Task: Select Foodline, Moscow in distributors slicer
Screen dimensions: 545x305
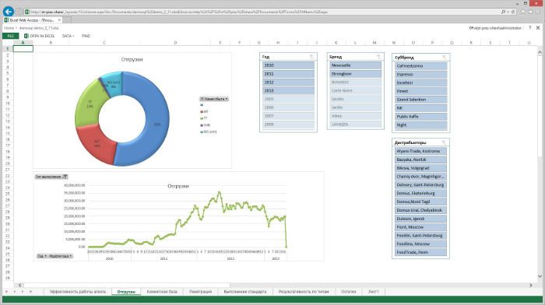Action: click(x=420, y=244)
